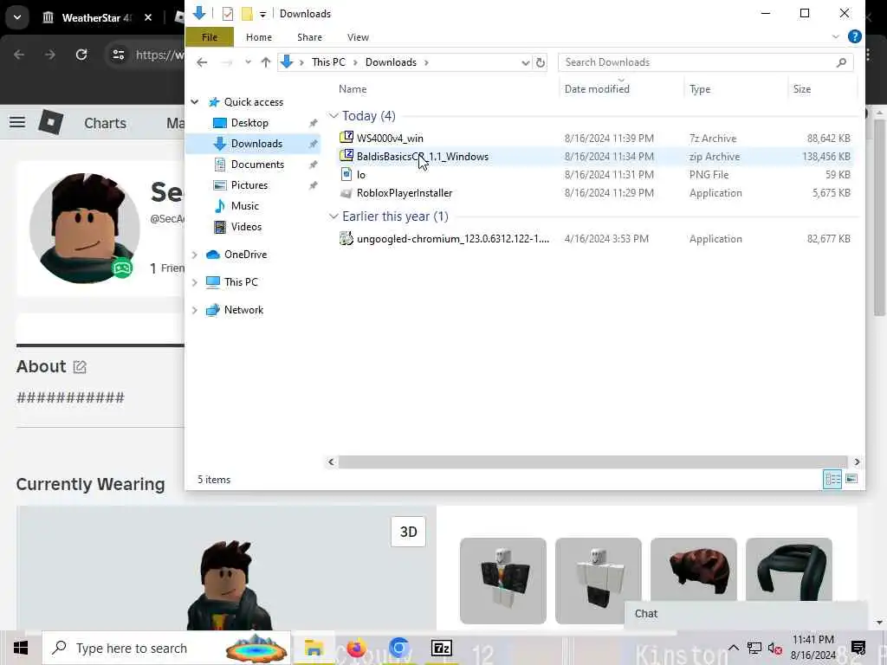Click the This PC breadcrumb
The image size is (887, 665).
point(328,62)
